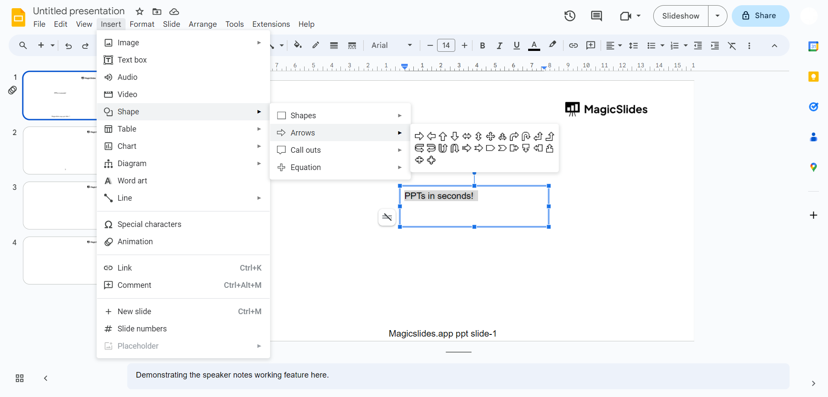Star the Untitled presentation

(x=139, y=11)
